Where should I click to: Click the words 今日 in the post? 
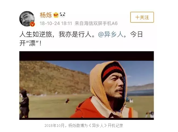[x=136, y=34]
